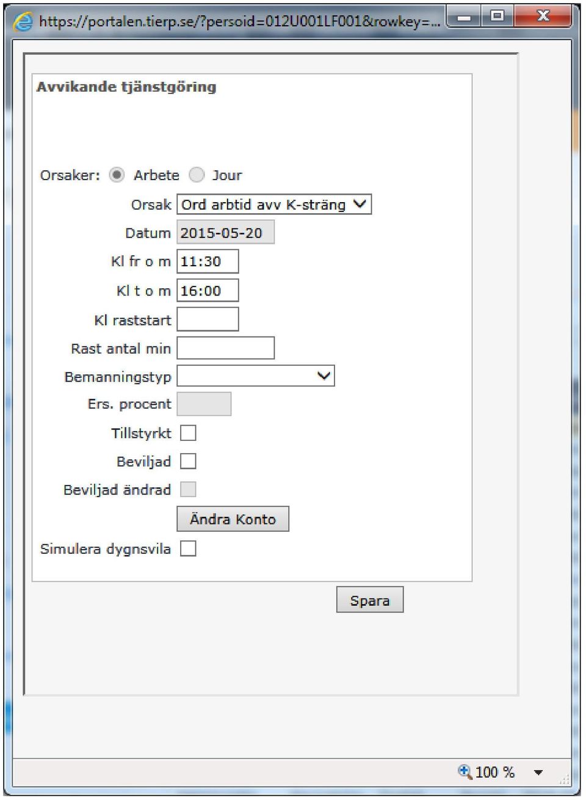Select the Arbete radio button
The height and width of the screenshot is (800, 586).
[x=117, y=175]
